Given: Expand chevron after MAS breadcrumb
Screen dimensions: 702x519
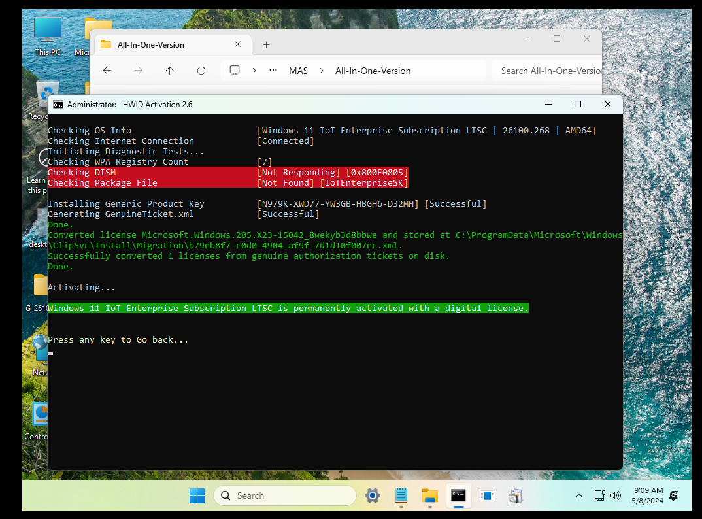Looking at the screenshot, I should click(322, 71).
